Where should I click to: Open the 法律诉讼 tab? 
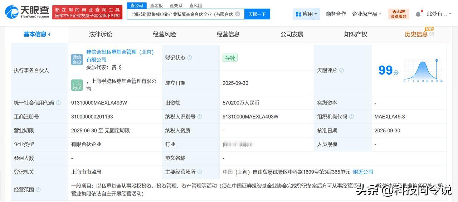(101, 34)
